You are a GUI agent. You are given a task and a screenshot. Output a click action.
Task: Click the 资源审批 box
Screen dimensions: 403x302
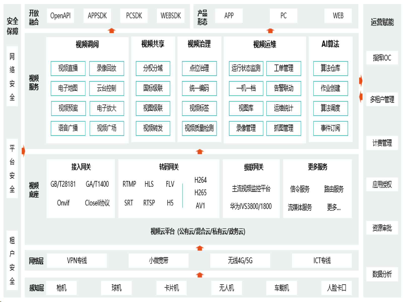(x=382, y=228)
